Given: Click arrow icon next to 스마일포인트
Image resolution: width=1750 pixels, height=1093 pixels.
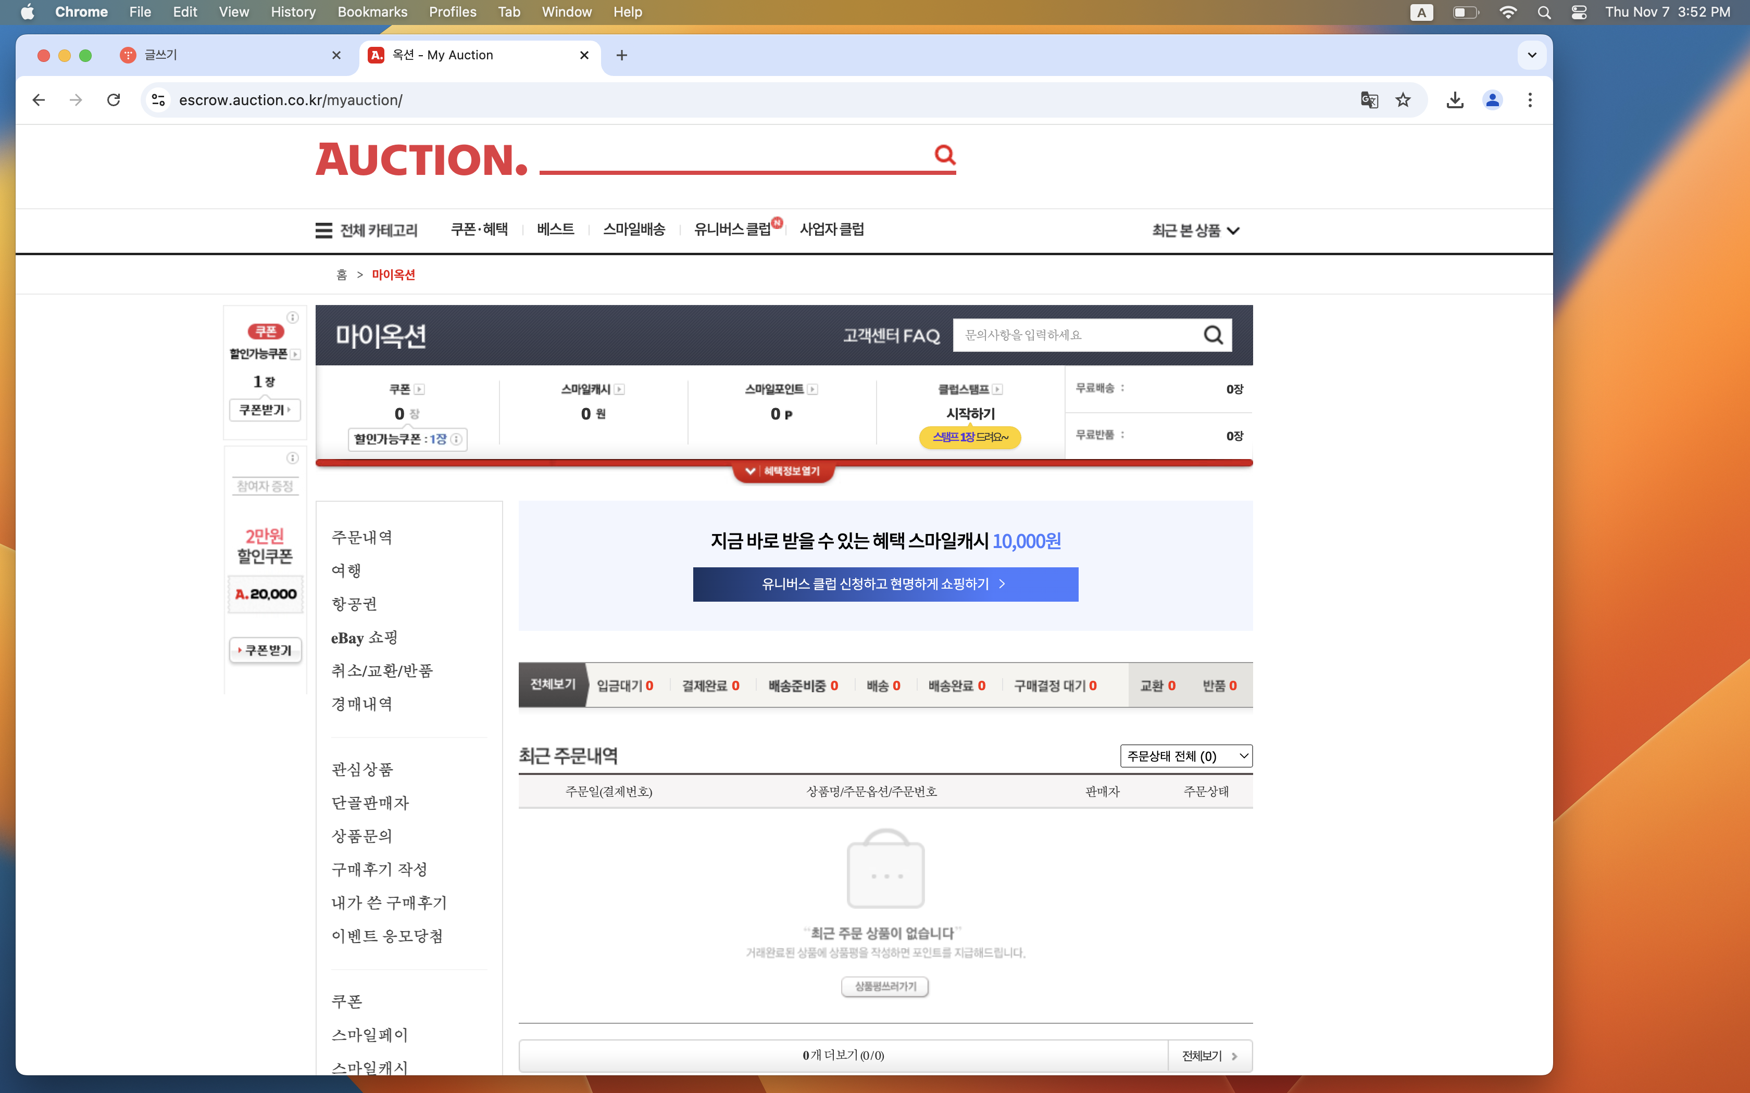Looking at the screenshot, I should click(813, 389).
